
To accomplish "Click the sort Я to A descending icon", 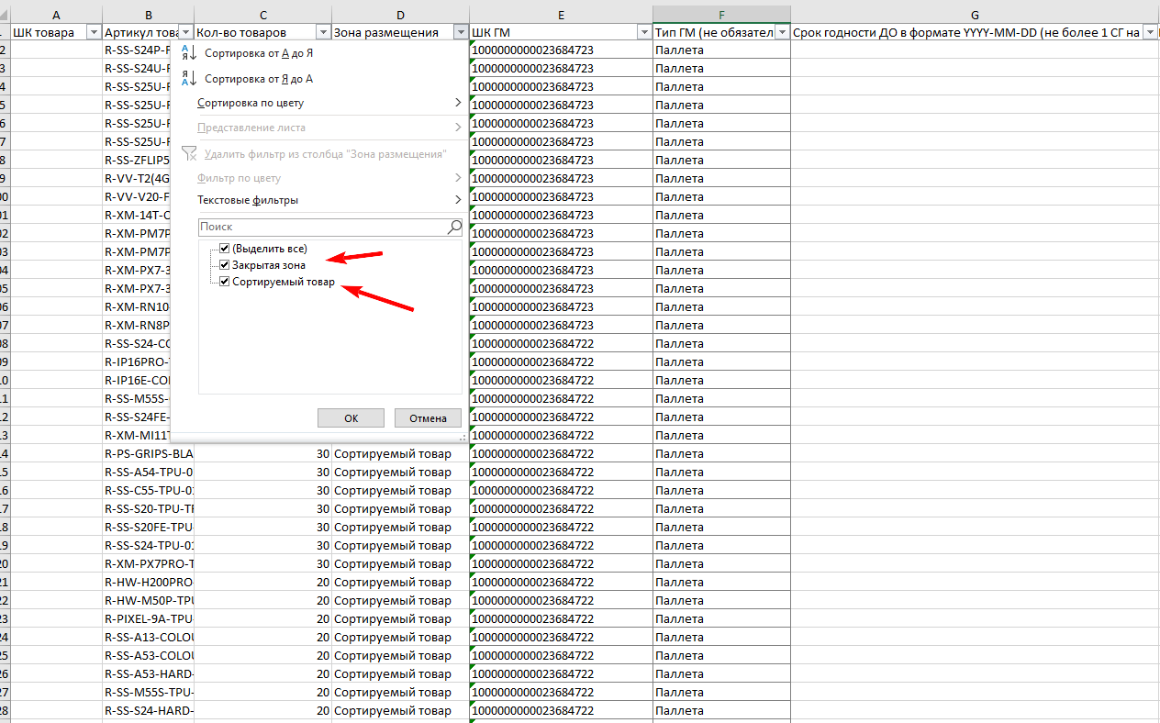I will point(186,79).
